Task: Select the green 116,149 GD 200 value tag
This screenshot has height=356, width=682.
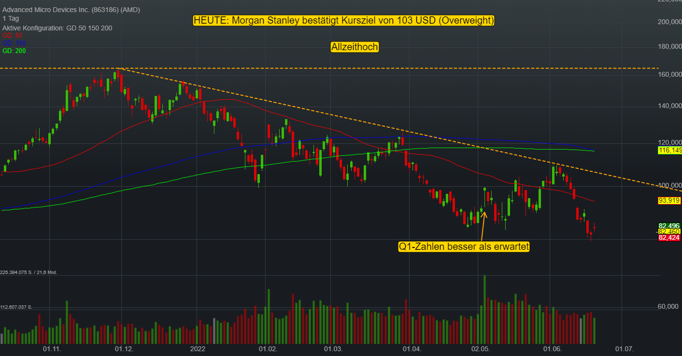Action: [670, 151]
